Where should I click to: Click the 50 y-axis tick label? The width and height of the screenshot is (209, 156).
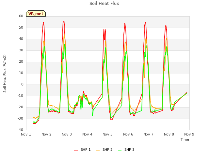(x=21, y=27)
